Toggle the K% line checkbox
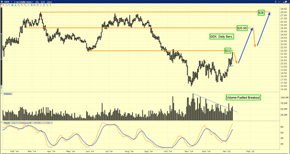The image size is (290, 154). tap(51, 123)
